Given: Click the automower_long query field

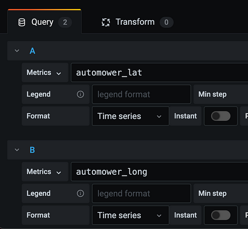Looking at the screenshot, I should [x=159, y=172].
